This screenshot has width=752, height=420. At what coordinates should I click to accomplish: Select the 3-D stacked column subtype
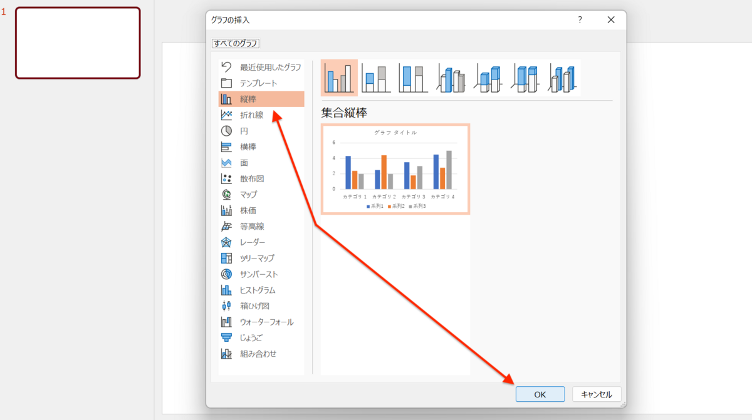pyautogui.click(x=489, y=78)
